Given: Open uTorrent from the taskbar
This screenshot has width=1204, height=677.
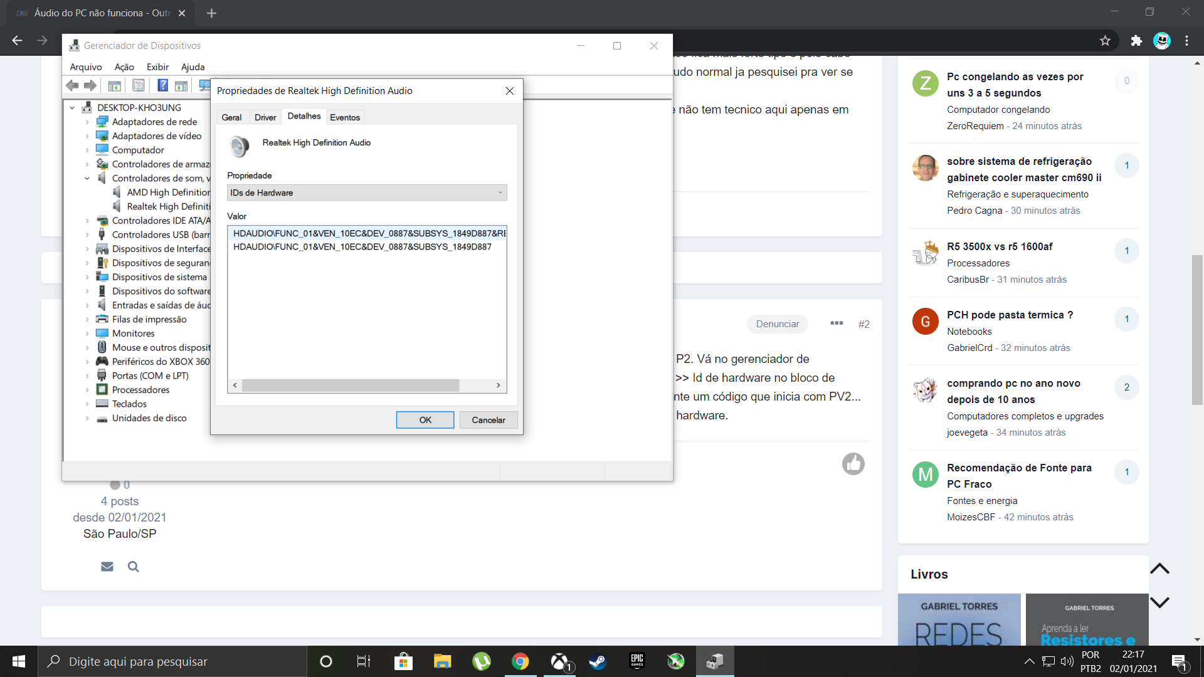Looking at the screenshot, I should pyautogui.click(x=482, y=661).
